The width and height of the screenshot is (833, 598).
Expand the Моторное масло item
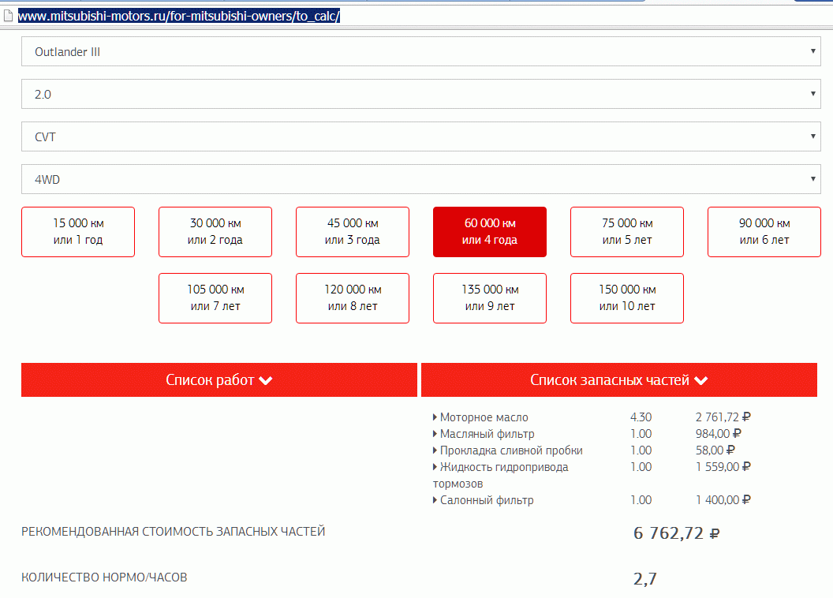tap(480, 417)
